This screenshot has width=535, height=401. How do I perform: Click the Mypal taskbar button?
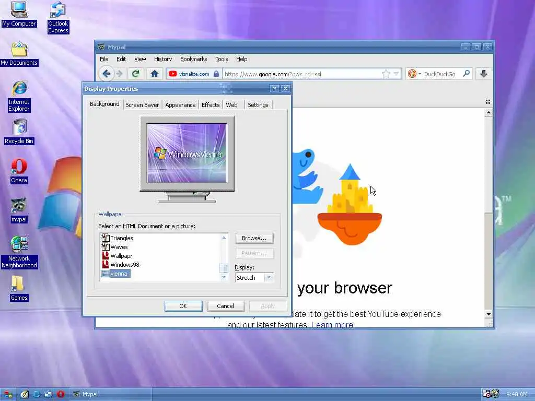[111, 395]
